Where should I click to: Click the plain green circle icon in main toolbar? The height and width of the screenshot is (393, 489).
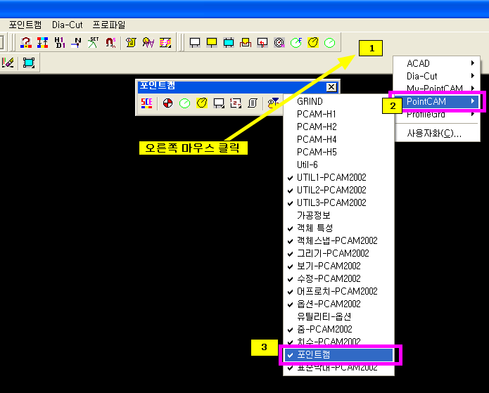tap(330, 42)
